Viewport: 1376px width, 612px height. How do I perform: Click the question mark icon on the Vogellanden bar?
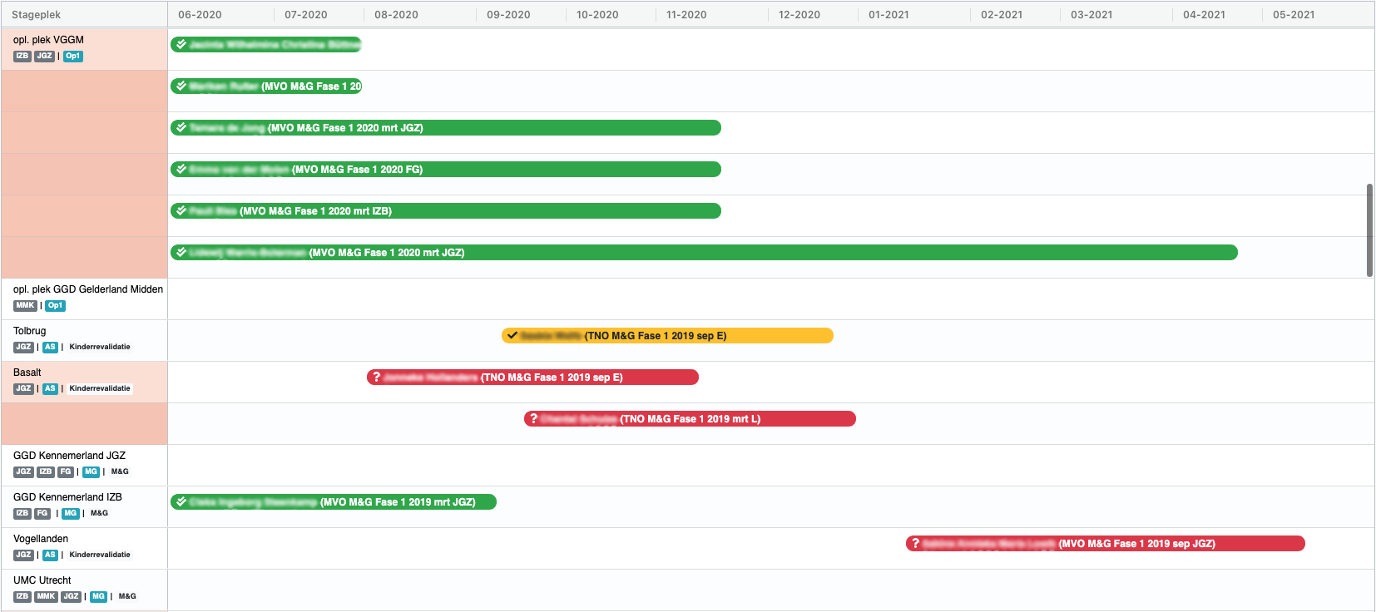pyautogui.click(x=915, y=543)
